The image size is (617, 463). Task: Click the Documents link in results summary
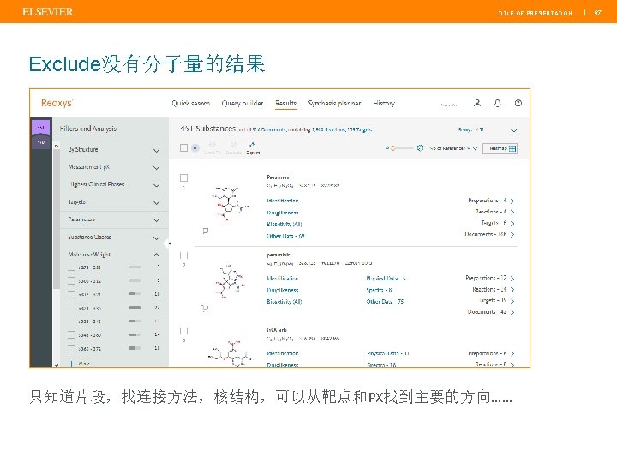coord(269,129)
